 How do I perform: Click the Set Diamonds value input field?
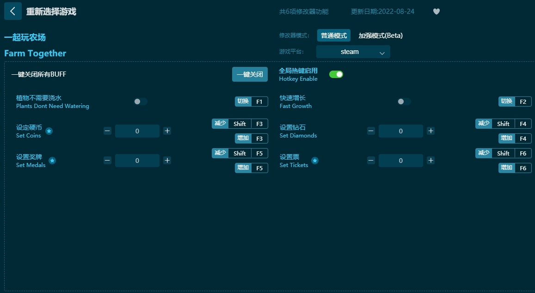(x=400, y=131)
